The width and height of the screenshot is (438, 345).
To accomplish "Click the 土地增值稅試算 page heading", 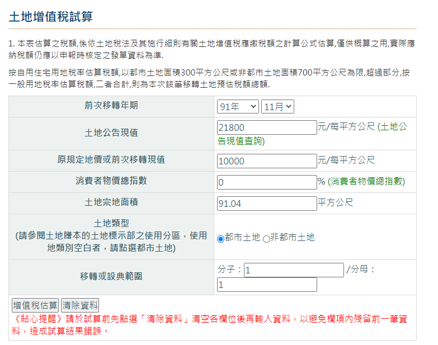I will point(51,16).
